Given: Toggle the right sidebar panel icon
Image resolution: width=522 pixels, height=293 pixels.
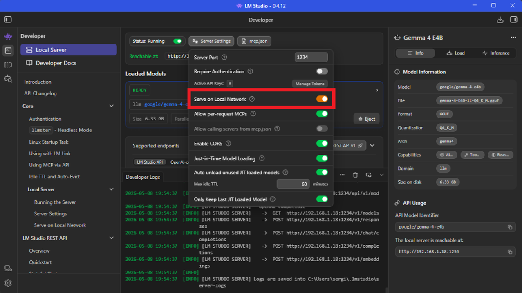Looking at the screenshot, I should 514,20.
